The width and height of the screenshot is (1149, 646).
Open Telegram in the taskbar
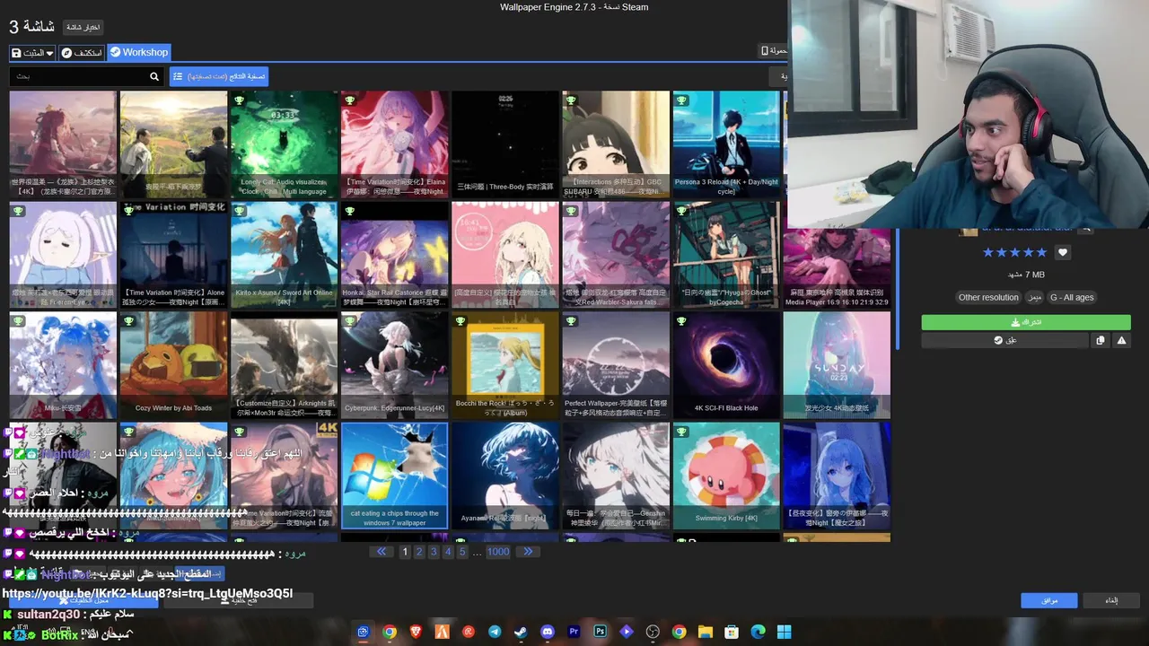point(495,632)
